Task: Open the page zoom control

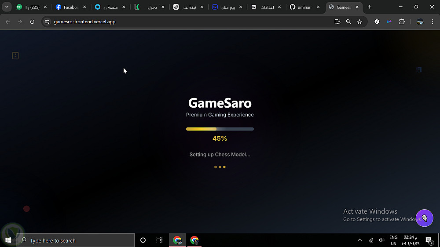Action: pyautogui.click(x=348, y=22)
